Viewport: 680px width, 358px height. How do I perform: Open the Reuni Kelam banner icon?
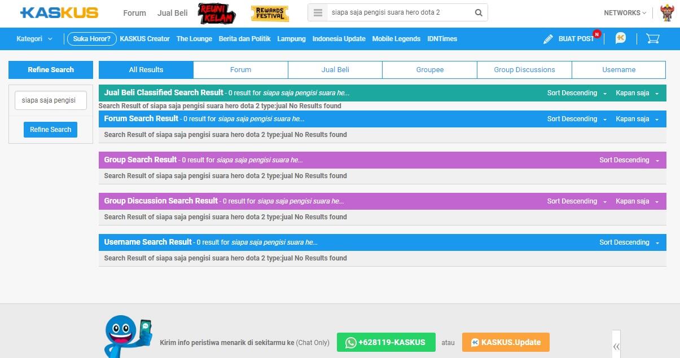[217, 13]
